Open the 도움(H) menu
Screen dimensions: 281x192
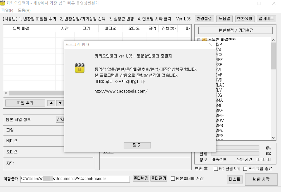click(x=24, y=10)
